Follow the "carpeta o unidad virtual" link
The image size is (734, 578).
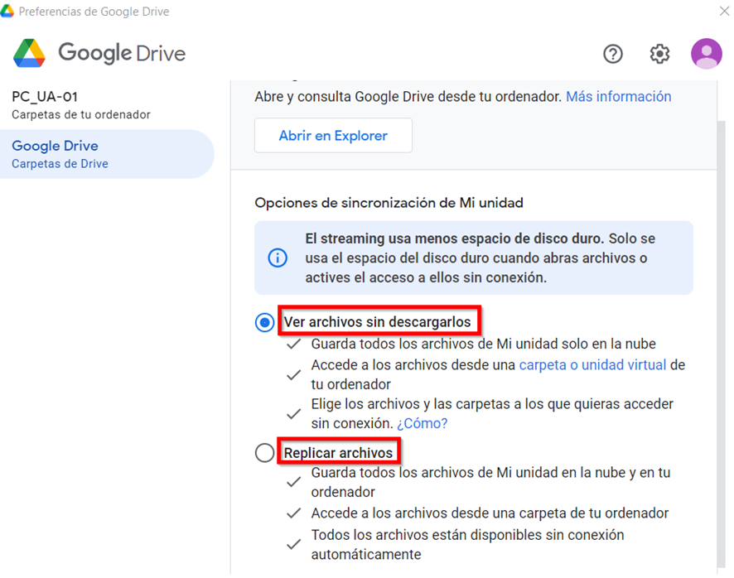[592, 364]
